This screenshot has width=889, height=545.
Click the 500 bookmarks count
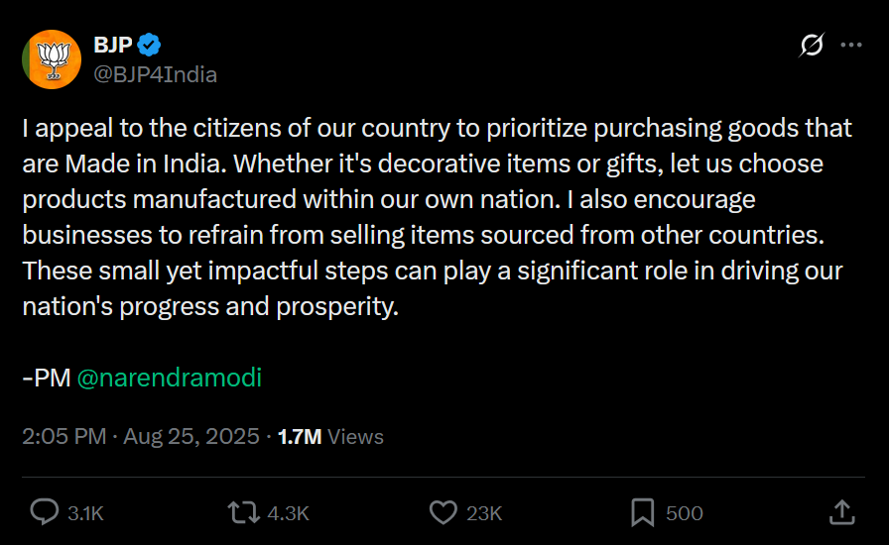coord(685,513)
